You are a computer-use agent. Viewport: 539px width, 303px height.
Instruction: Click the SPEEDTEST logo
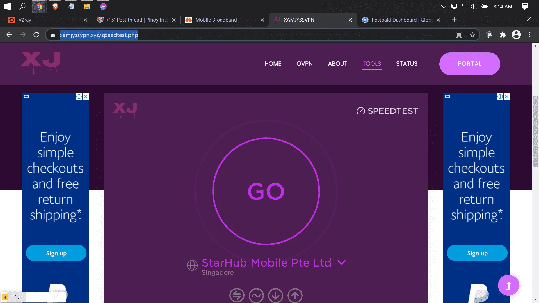[388, 111]
